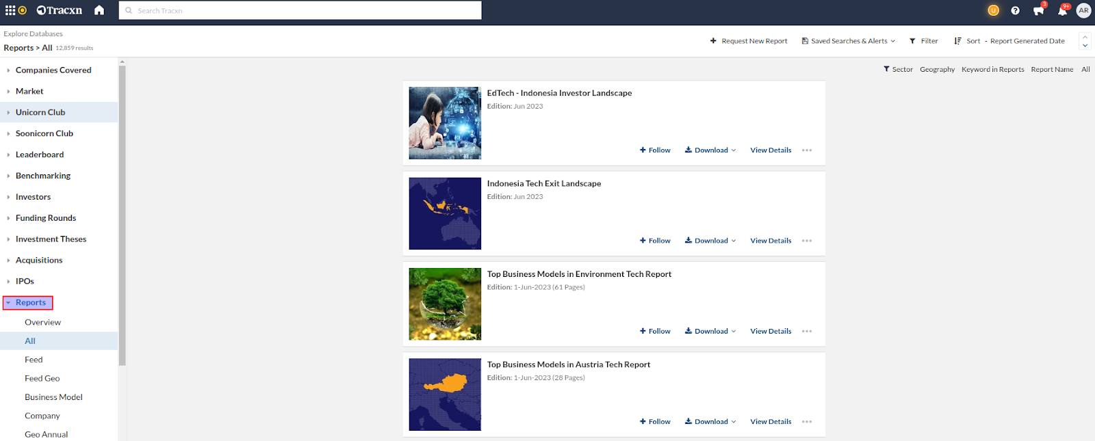Switch to the Geography filter tab
The width and height of the screenshot is (1095, 441).
[937, 69]
